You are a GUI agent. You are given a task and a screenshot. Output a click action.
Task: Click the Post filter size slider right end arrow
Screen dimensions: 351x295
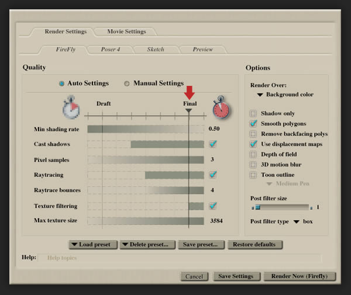click(311, 208)
